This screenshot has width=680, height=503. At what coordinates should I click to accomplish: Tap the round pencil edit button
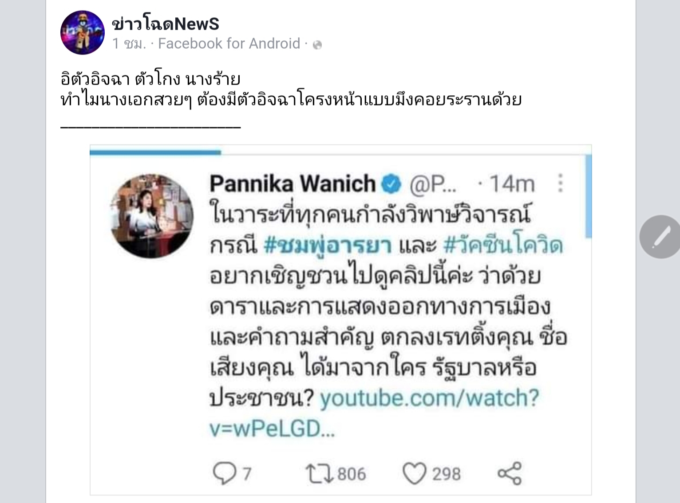pyautogui.click(x=660, y=237)
